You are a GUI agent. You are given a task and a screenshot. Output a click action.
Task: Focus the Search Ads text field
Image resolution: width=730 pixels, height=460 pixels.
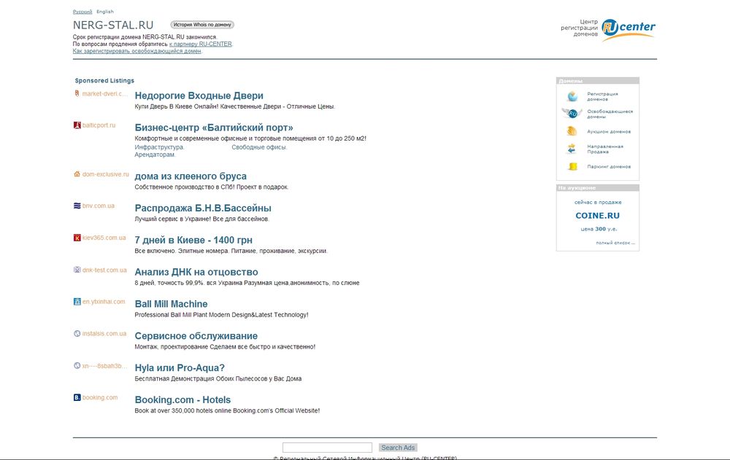click(327, 448)
